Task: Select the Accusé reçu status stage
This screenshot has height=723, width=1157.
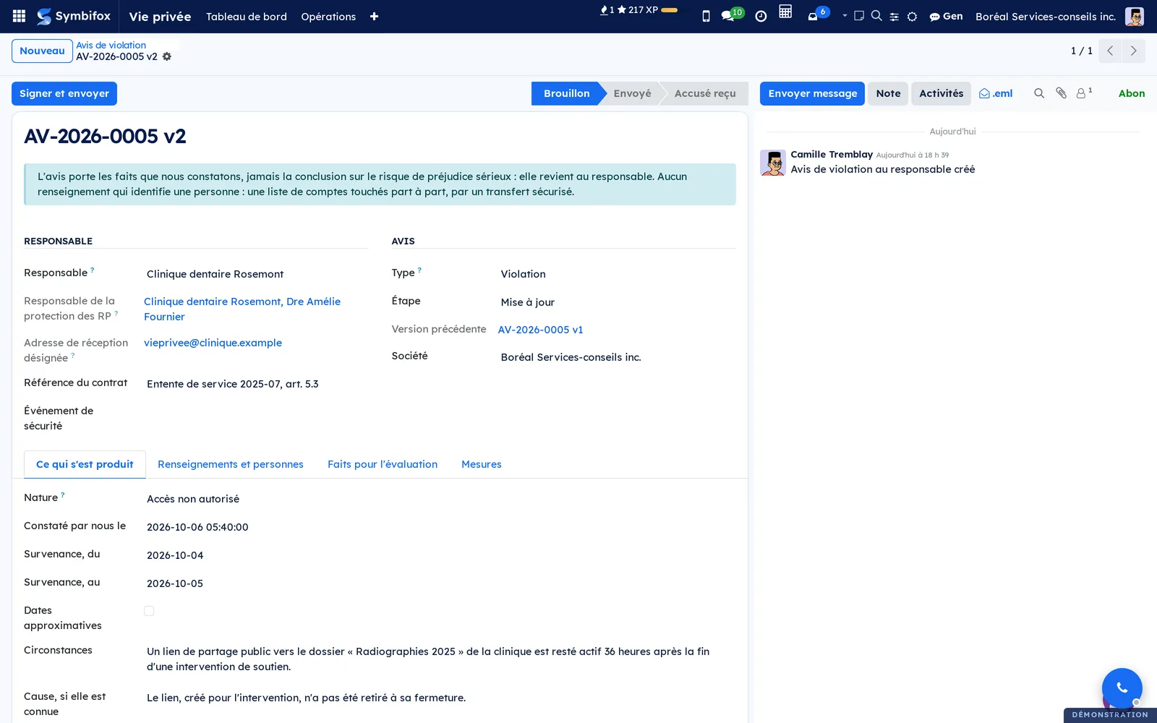Action: point(705,93)
